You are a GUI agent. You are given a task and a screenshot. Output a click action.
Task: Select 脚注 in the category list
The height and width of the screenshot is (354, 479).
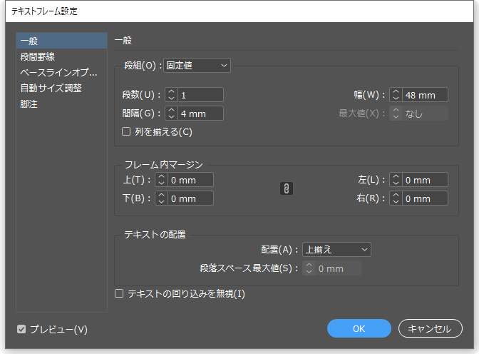point(29,103)
